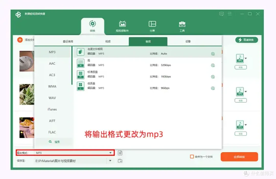Screen dimensions: 276x179
Task: Click the custom format icon beside output format
Action: point(120,153)
